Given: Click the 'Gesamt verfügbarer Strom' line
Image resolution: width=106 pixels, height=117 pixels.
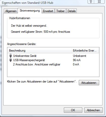Looking at the screenshot, I should click(40, 32).
